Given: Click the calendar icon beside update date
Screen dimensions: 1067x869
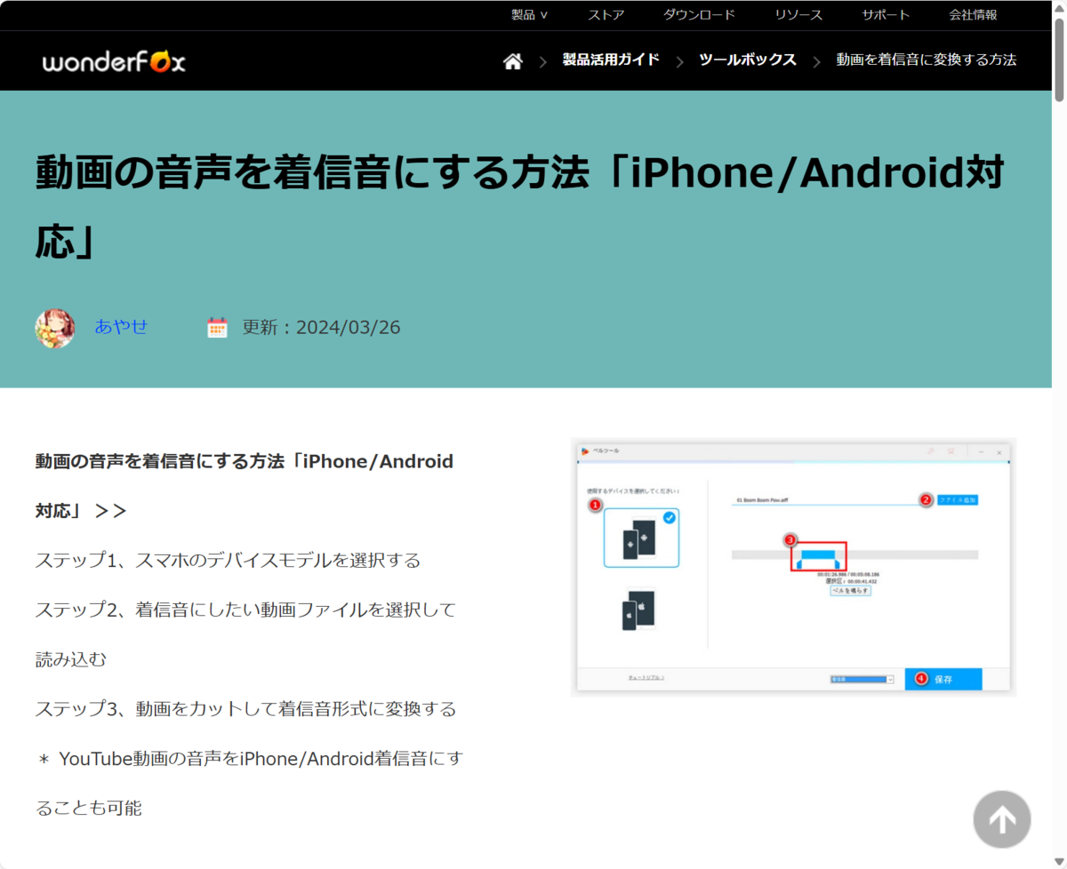Looking at the screenshot, I should point(217,327).
